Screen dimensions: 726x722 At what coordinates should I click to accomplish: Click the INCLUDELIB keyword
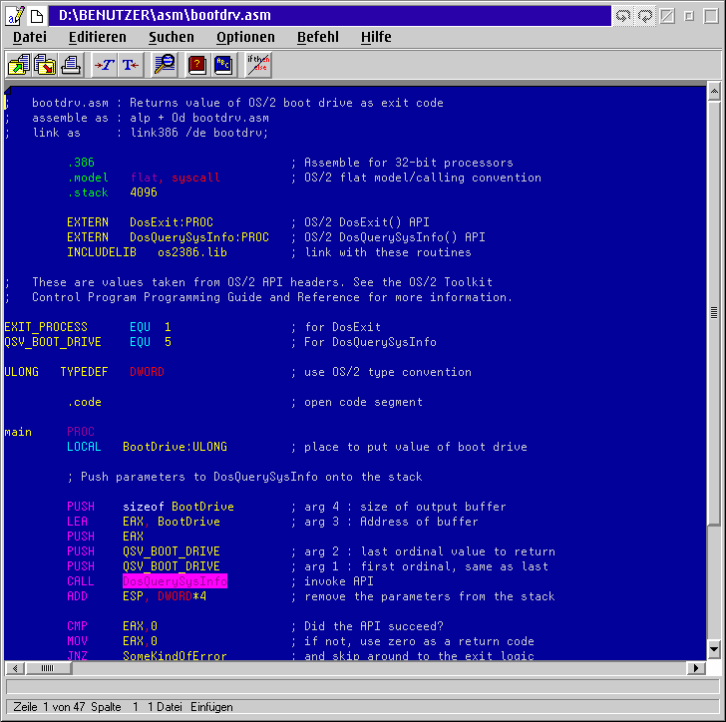102,252
